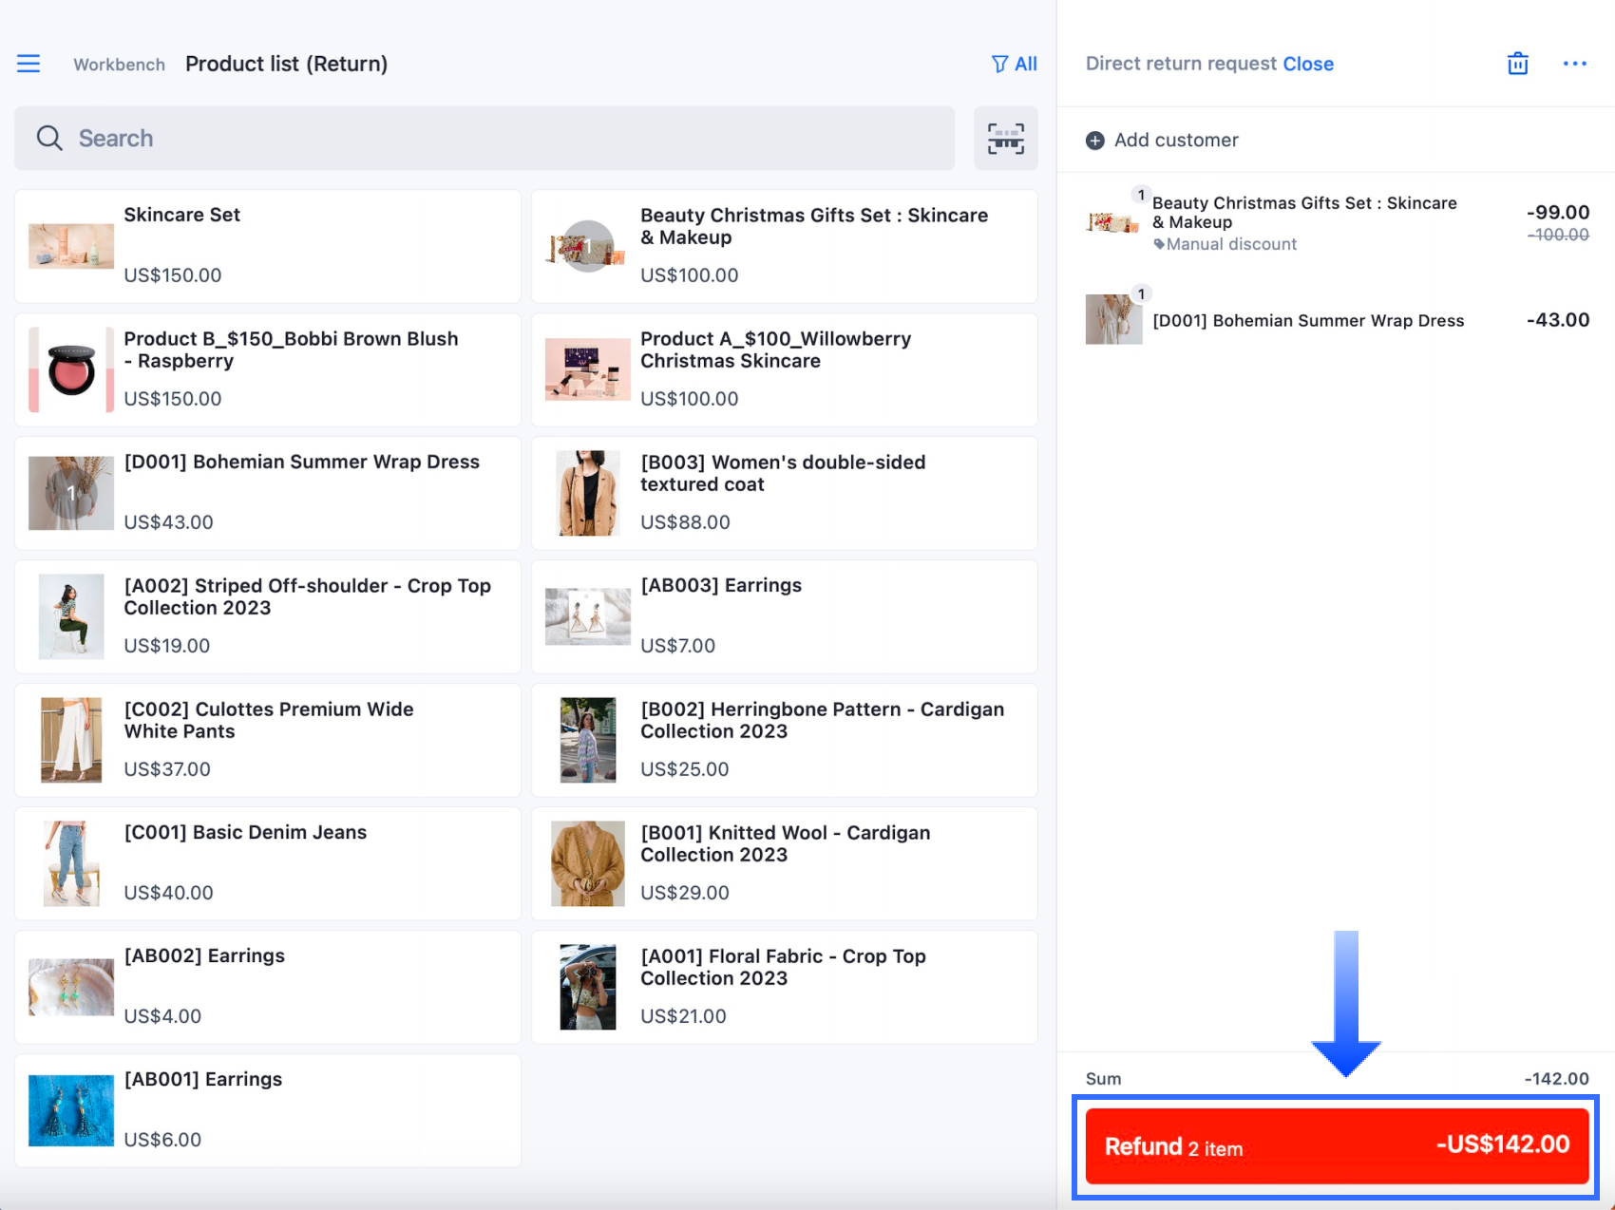Screen dimensions: 1615x1210
Task: Click Add customer
Action: tap(1176, 141)
